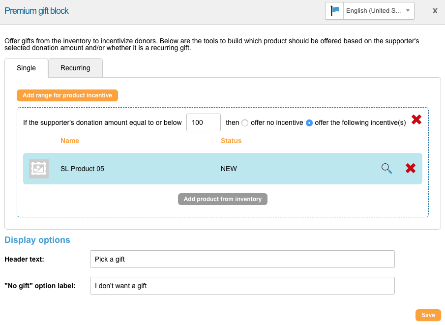The height and width of the screenshot is (325, 445).
Task: Open the English (United States) language dropdown
Action: coord(374,10)
